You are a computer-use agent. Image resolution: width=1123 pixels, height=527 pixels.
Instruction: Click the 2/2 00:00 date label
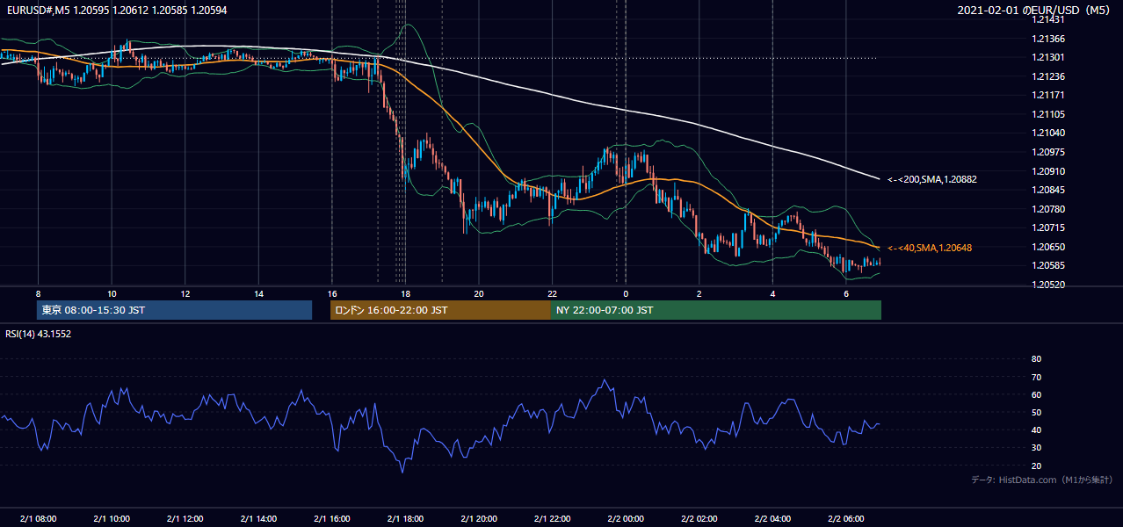pos(626,518)
